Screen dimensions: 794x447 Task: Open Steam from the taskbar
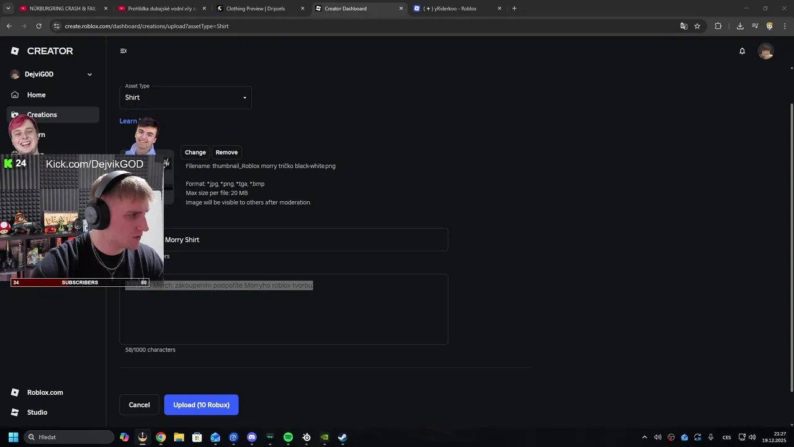(342, 437)
